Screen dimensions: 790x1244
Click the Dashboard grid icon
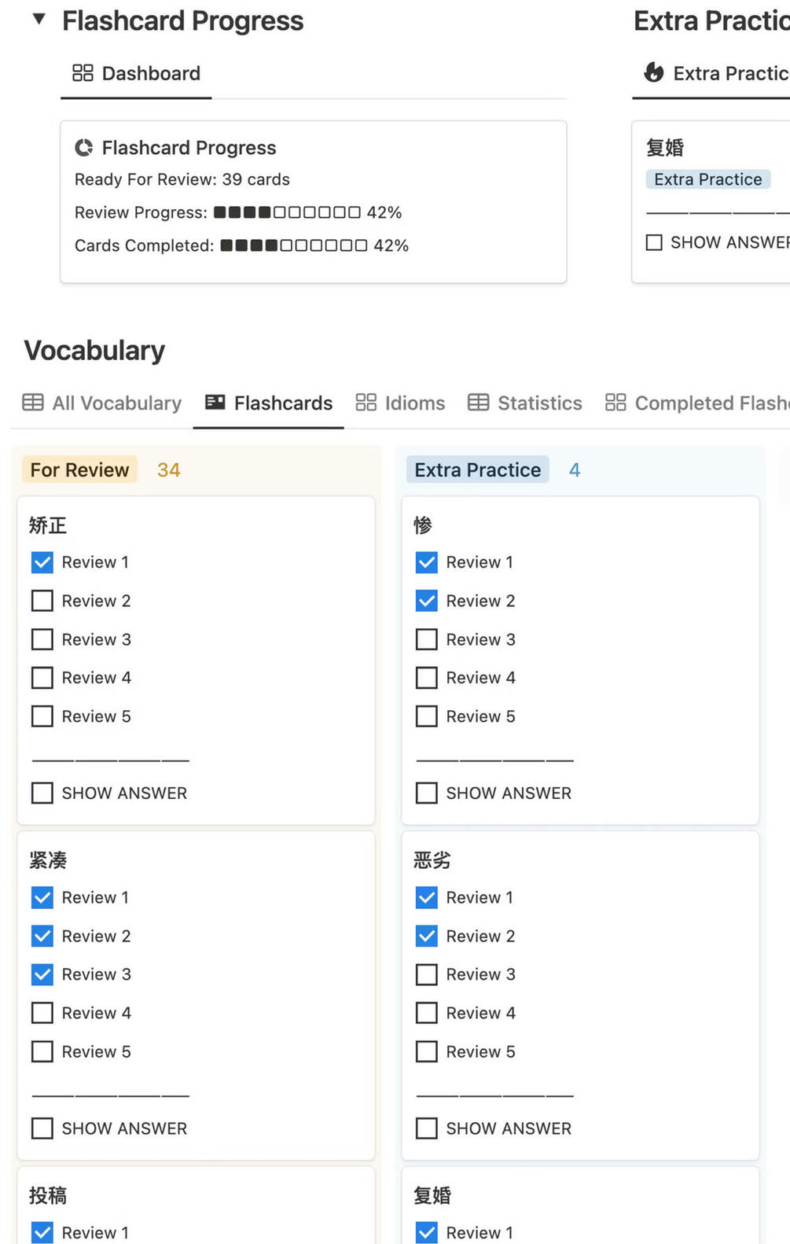tap(83, 73)
